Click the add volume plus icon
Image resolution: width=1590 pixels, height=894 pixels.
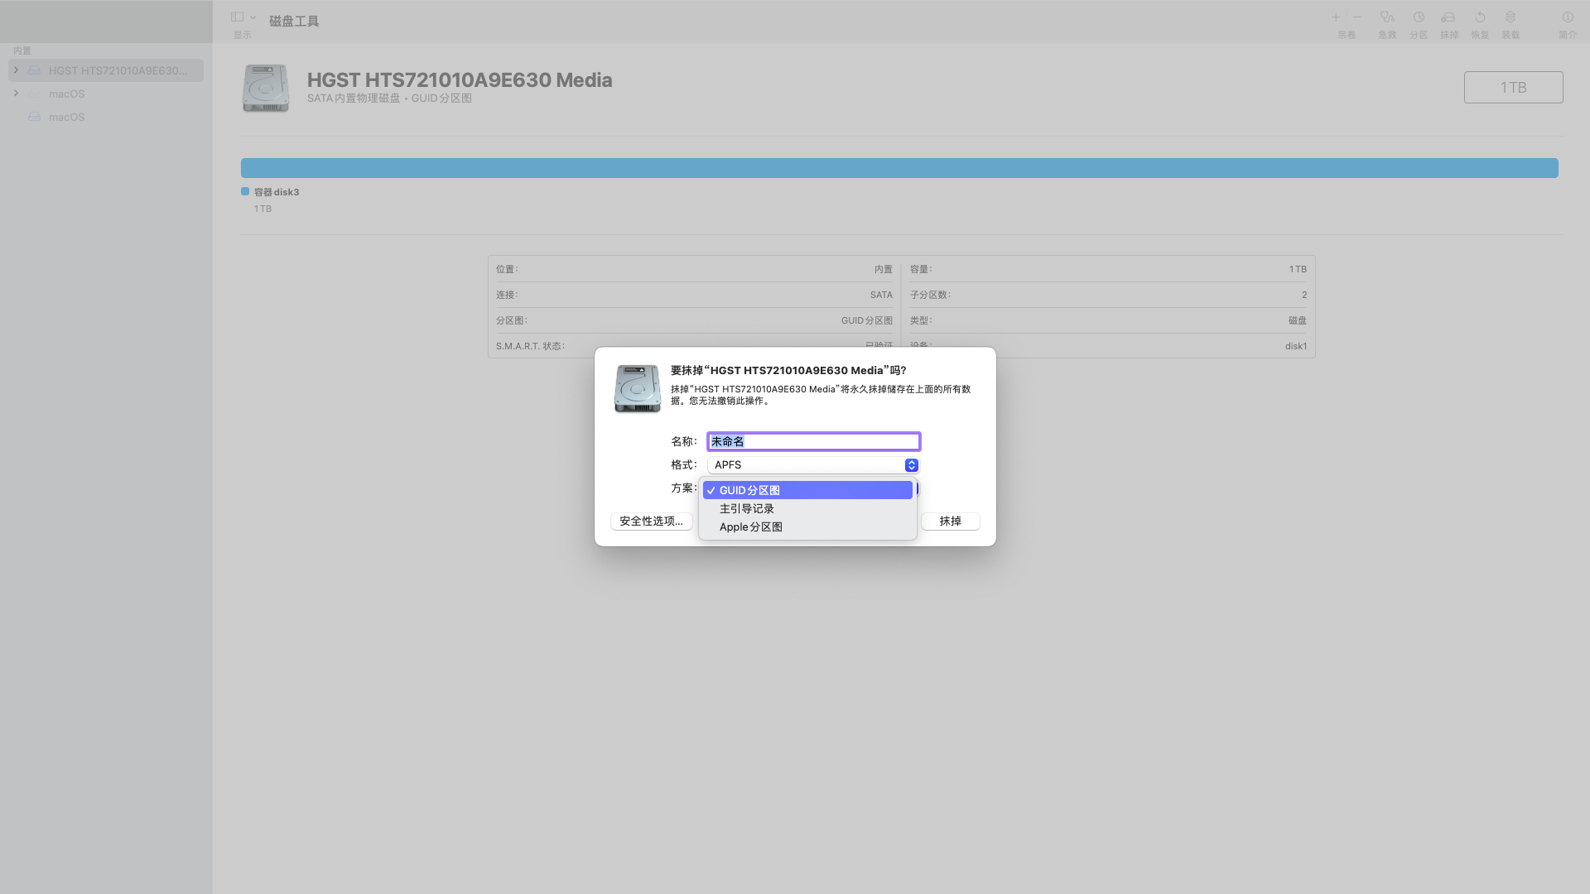point(1336,17)
